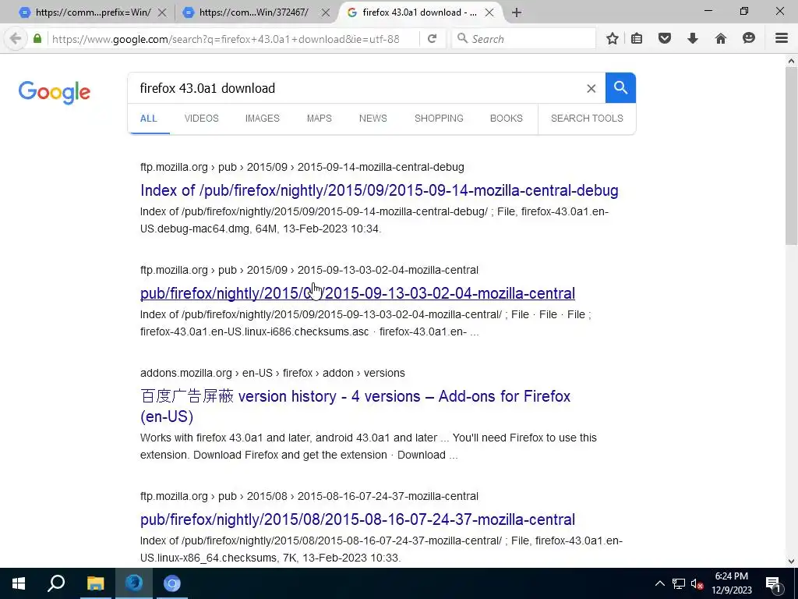Click the page scrollbar down arrow
Screen dimensions: 798x599
791,562
